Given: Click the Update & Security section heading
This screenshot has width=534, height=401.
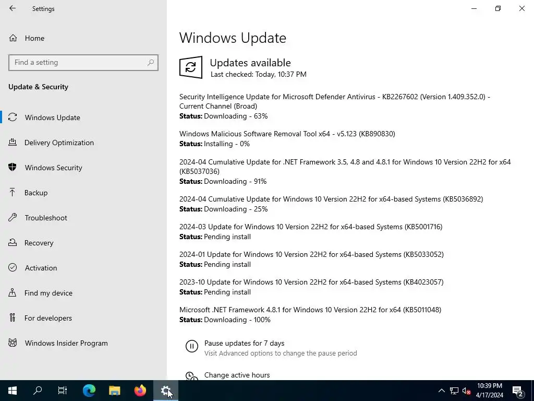Looking at the screenshot, I should click(x=38, y=87).
